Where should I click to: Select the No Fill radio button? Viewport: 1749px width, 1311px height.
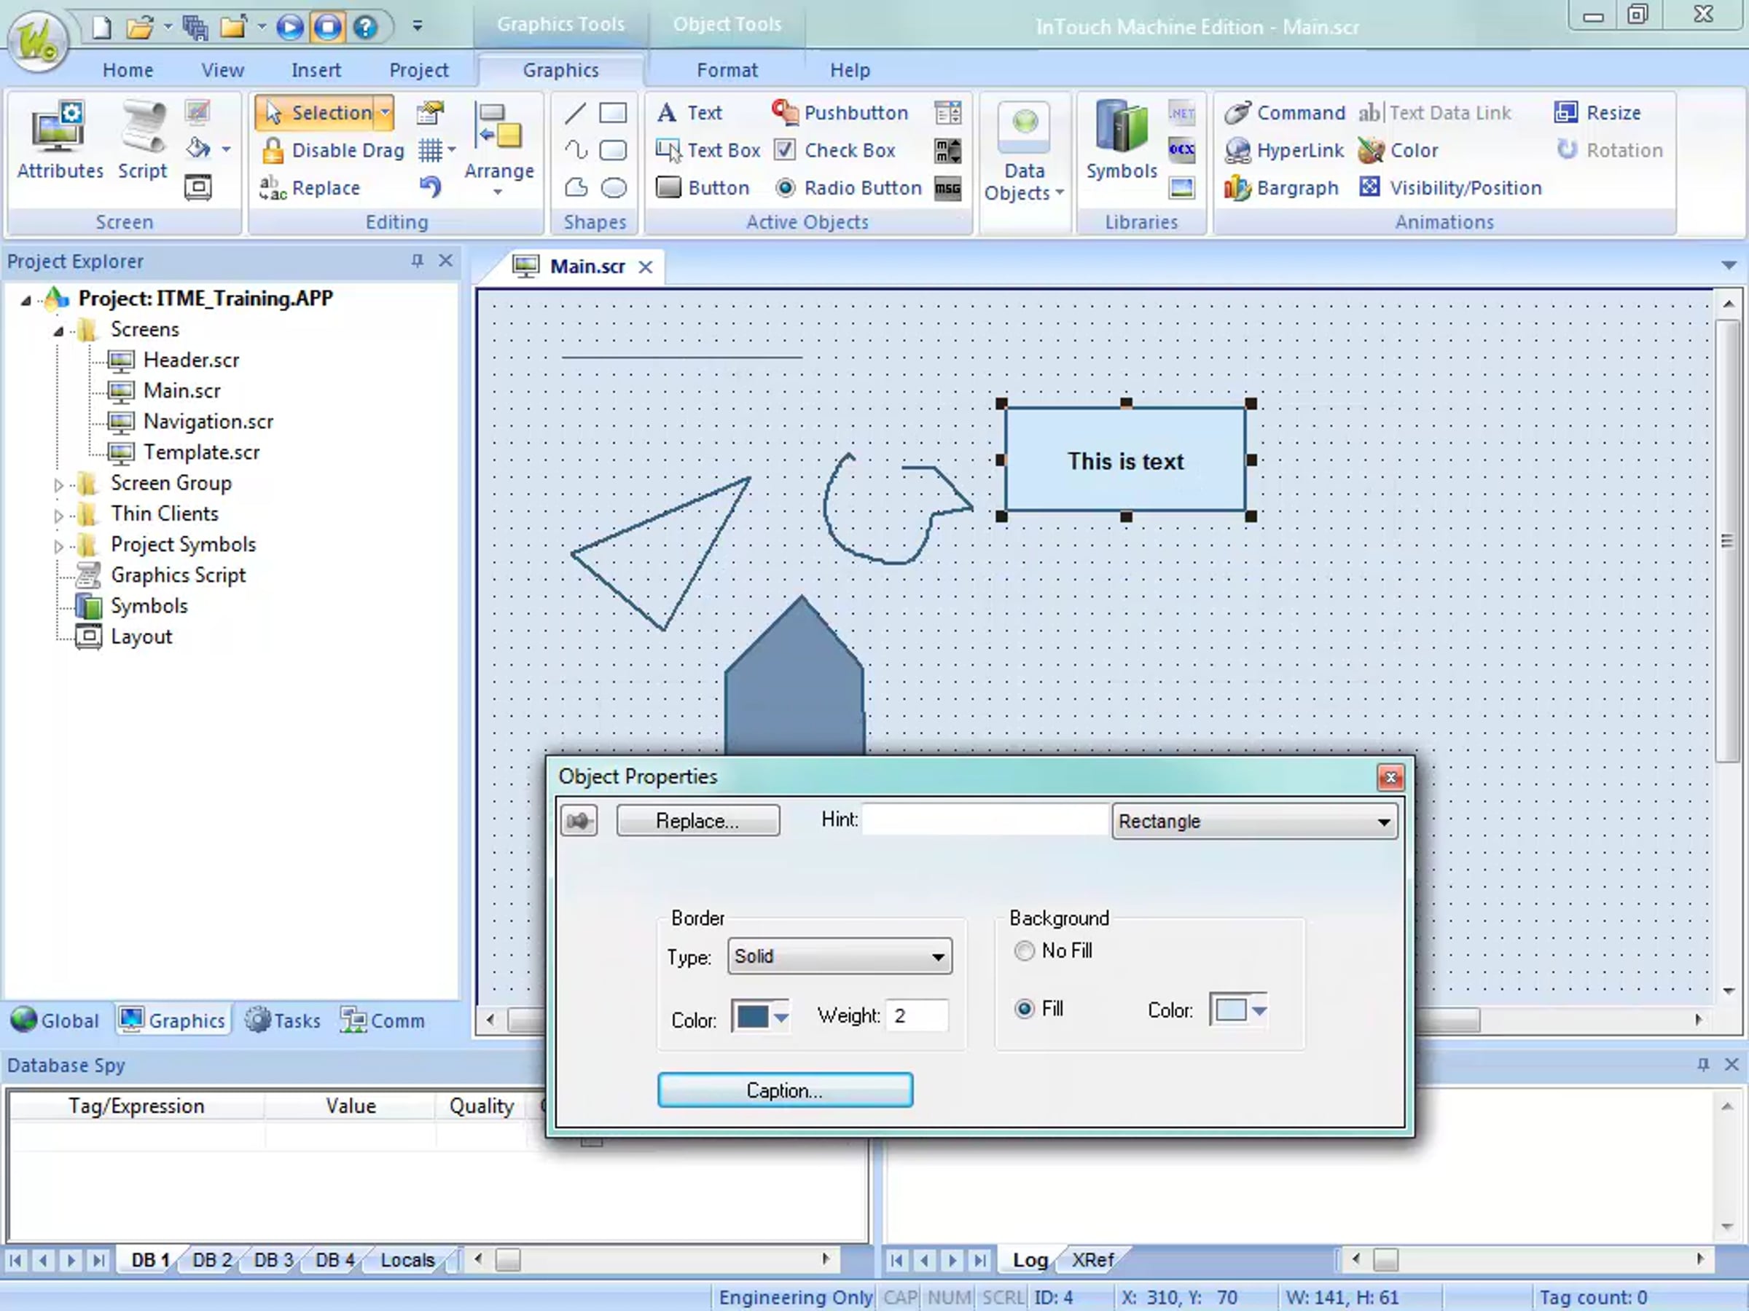[1024, 950]
